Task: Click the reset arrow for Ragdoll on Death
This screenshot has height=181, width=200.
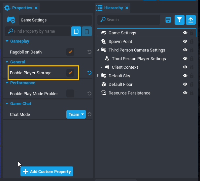Action: [89, 52]
